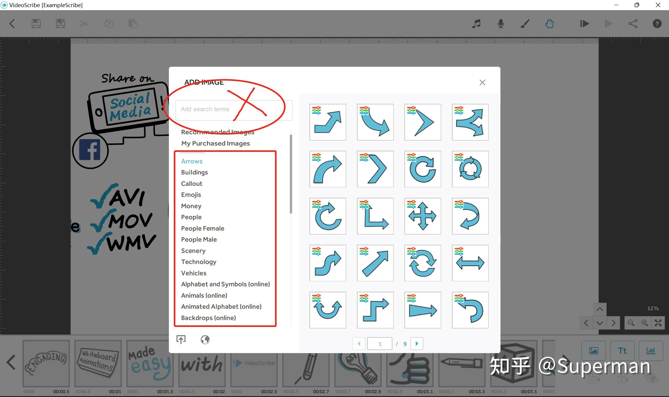
Task: Choose the hand selection icon
Action: click(x=549, y=24)
